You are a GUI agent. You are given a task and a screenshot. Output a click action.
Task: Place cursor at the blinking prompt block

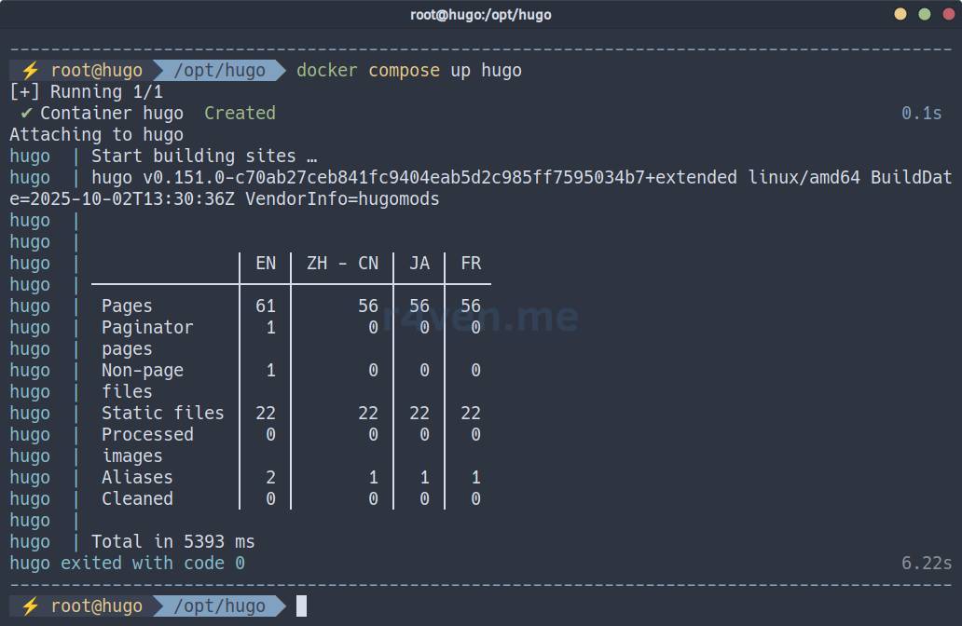(301, 606)
